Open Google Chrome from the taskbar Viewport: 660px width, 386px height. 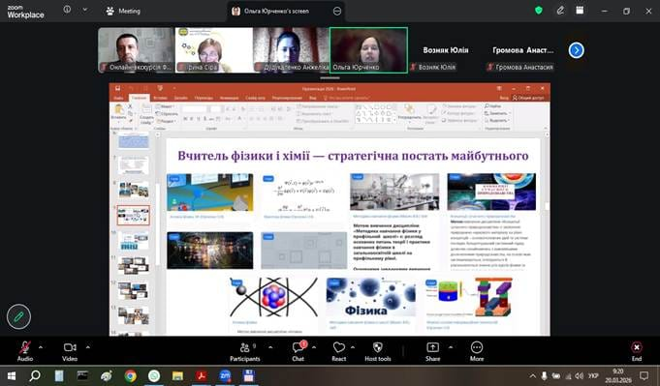131,376
